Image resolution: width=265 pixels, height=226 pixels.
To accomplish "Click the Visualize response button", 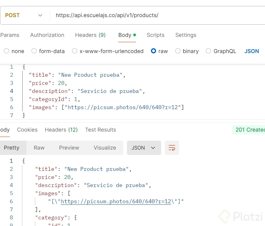I will [105, 148].
